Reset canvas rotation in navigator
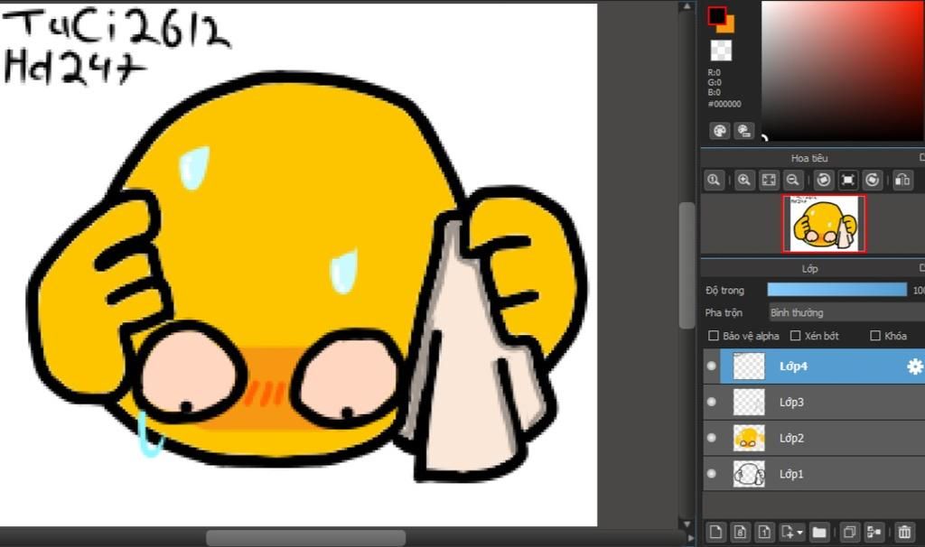The width and height of the screenshot is (925, 547). [847, 180]
